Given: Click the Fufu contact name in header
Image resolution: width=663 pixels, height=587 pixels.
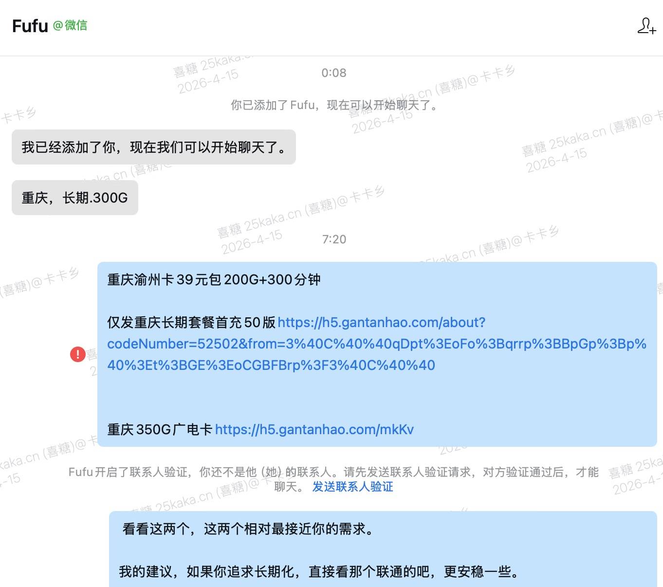Looking at the screenshot, I should 30,26.
